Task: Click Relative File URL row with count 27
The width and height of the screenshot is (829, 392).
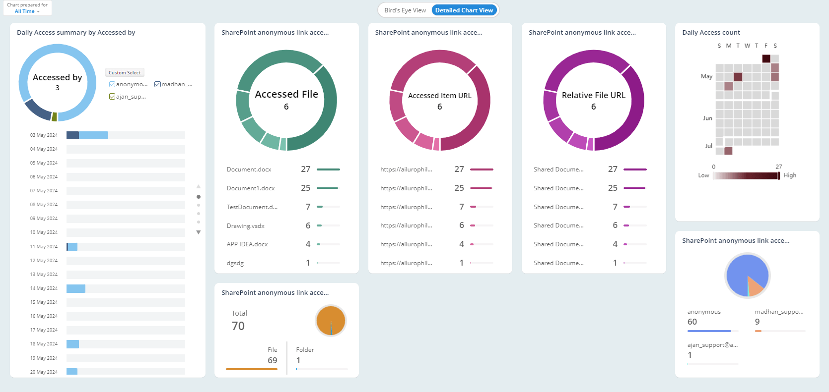Action: pos(591,169)
